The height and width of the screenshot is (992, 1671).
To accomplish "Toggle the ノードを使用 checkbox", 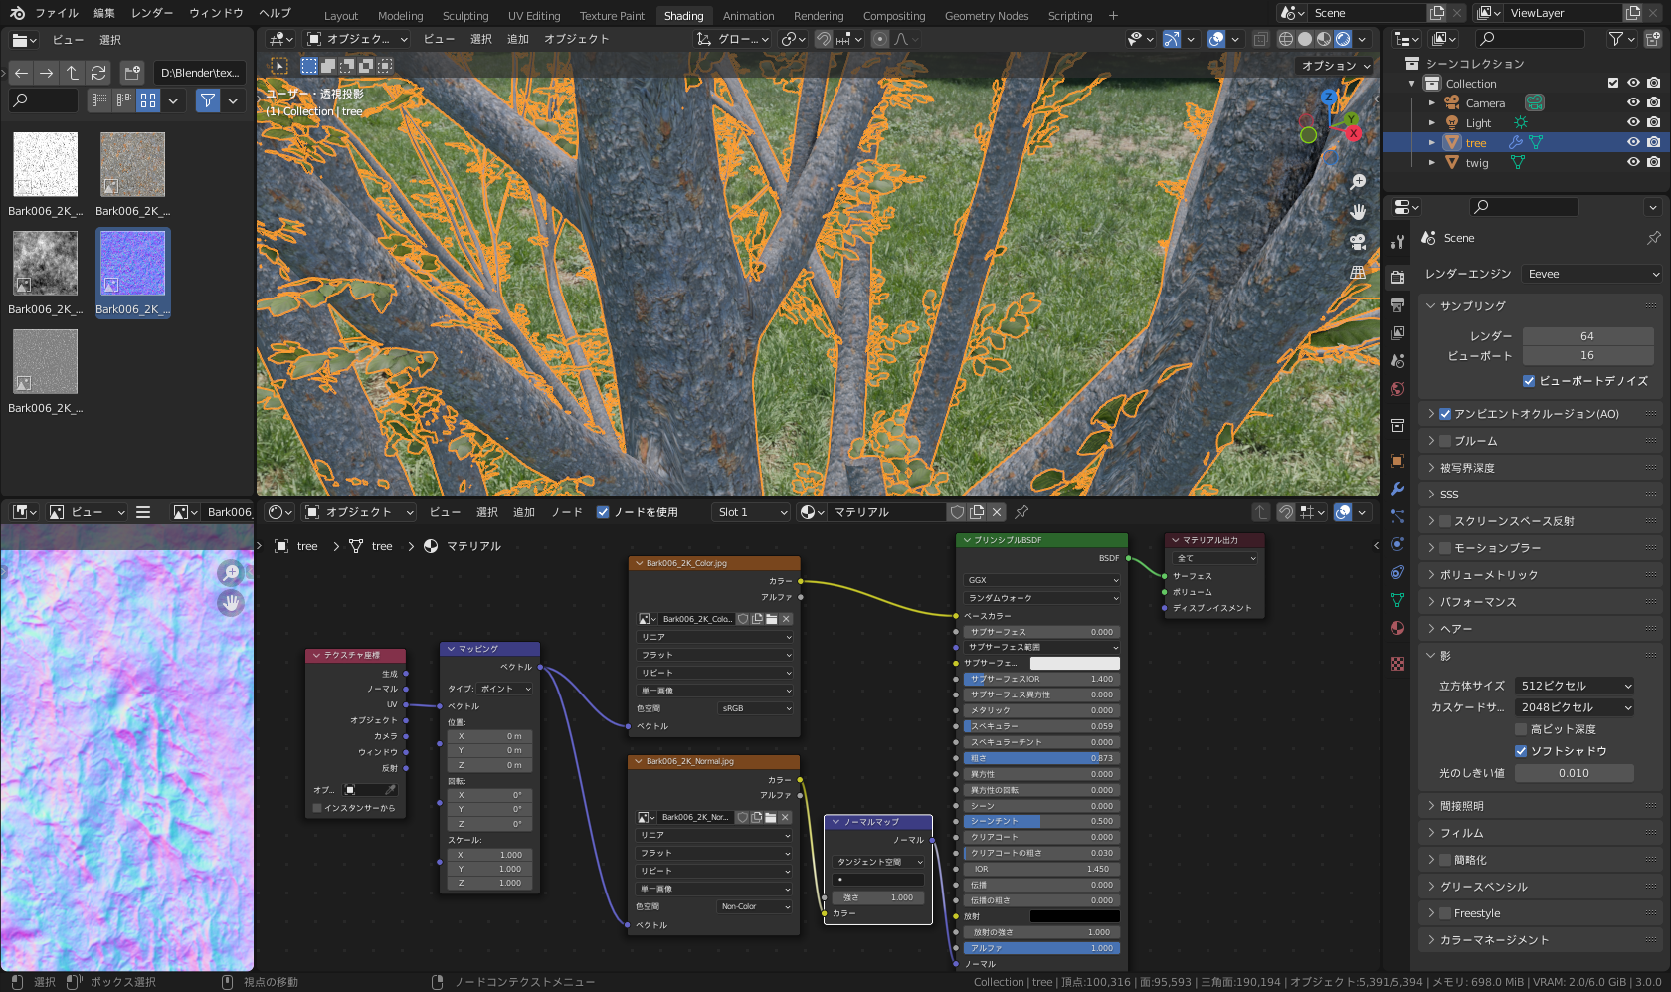I will click(x=602, y=512).
